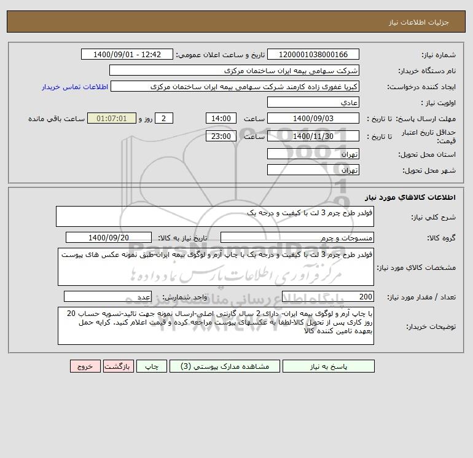Click section heading 'اطلاعات کالاهای مورد نیاز'
Image resolution: width=473 pixels, height=458 pixels.
click(x=410, y=197)
